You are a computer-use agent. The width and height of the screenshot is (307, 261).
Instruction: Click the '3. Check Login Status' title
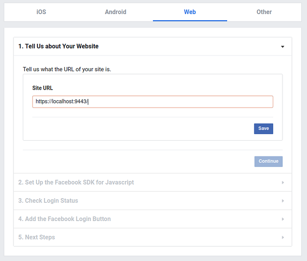tap(48, 201)
